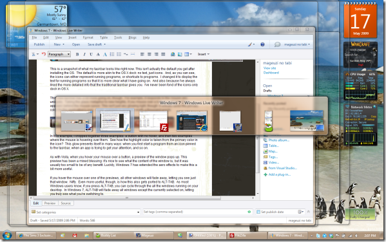This screenshot has width=386, height=242.
Task: Click the undo arrow icon
Action: pos(44,54)
